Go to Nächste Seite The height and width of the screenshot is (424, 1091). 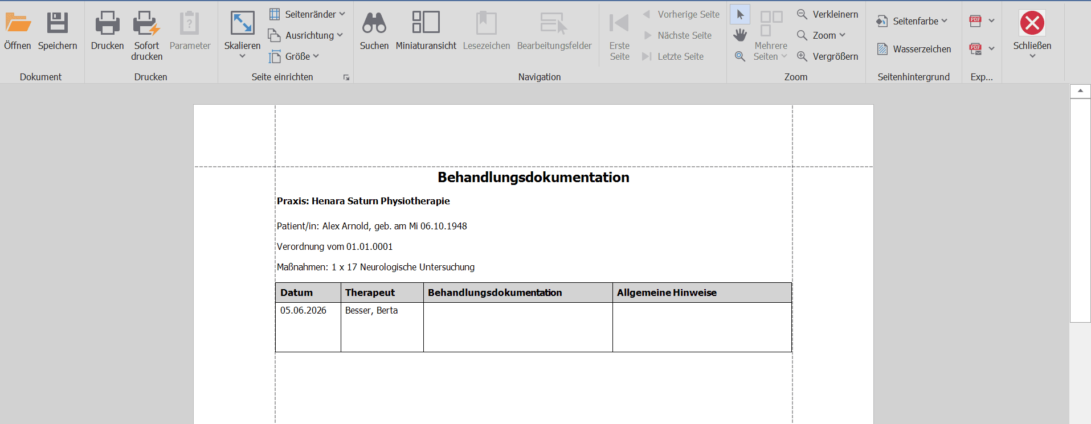[x=677, y=35]
